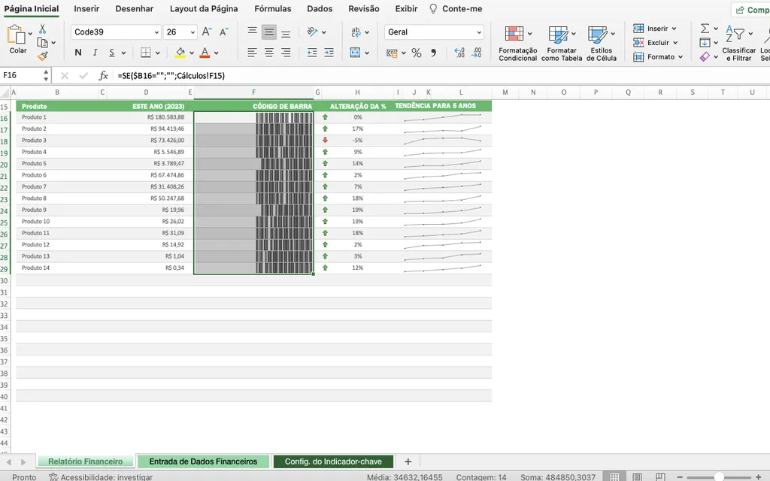Viewport: 770px width, 481px height.
Task: Toggle italic formatting
Action: 95,53
